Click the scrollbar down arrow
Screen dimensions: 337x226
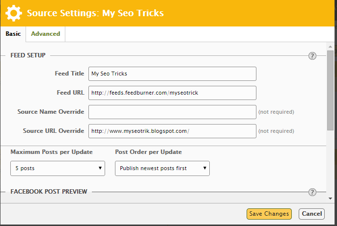331,199
